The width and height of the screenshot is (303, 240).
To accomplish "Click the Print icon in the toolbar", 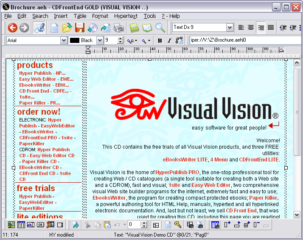I will click(118, 28).
